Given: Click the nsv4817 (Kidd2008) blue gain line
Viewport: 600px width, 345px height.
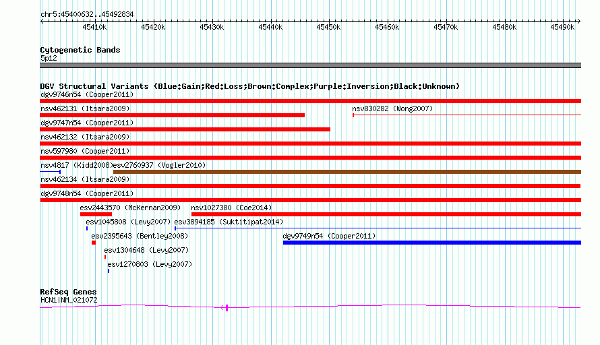Looking at the screenshot, I should pyautogui.click(x=50, y=172).
